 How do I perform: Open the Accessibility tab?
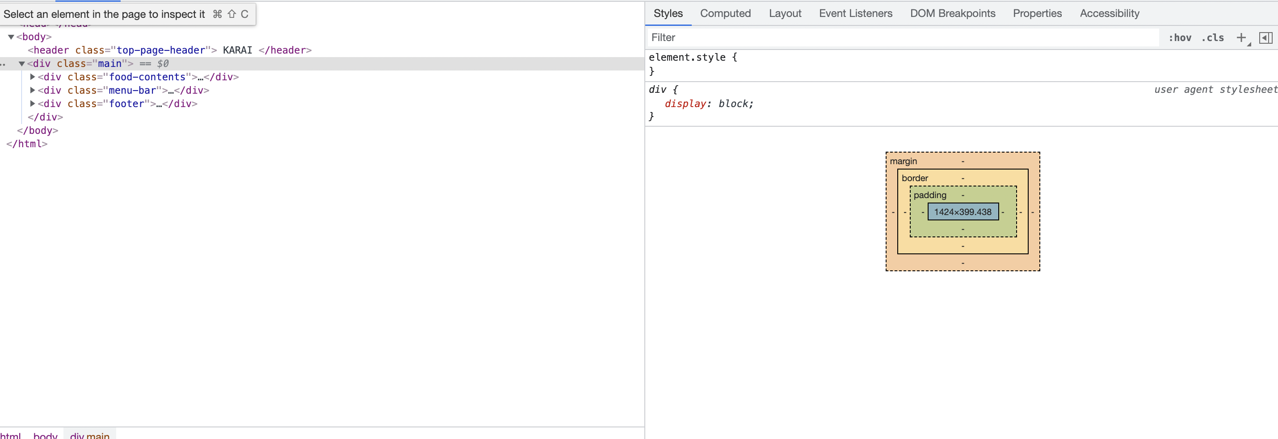[1110, 13]
